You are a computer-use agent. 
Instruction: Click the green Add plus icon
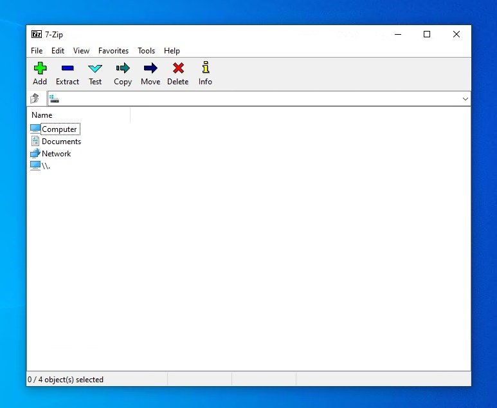(41, 68)
